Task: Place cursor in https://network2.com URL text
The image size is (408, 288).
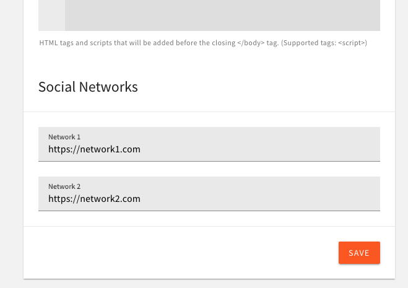Action: [x=94, y=199]
